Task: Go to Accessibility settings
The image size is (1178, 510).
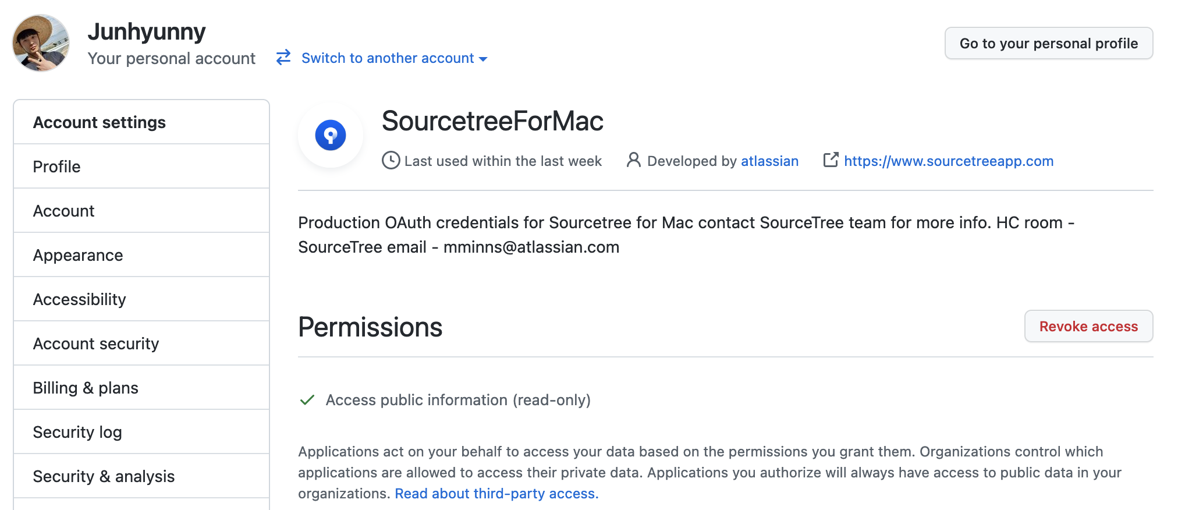Action: (141, 299)
